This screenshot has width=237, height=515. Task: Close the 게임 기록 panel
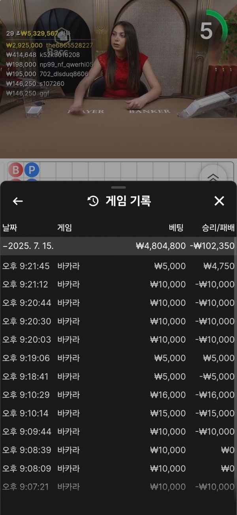pos(219,201)
